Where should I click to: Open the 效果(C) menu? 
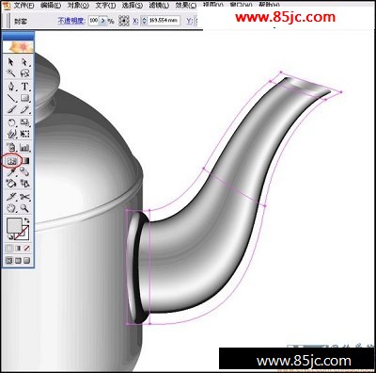(x=186, y=6)
